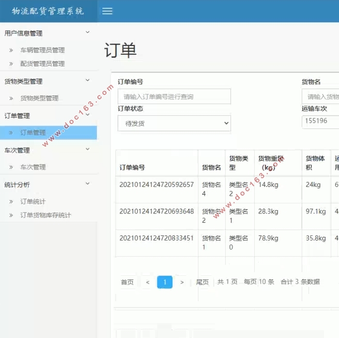The width and height of the screenshot is (339, 338).
Task: Click the 用户信息管理 section header
Action: pyautogui.click(x=23, y=33)
